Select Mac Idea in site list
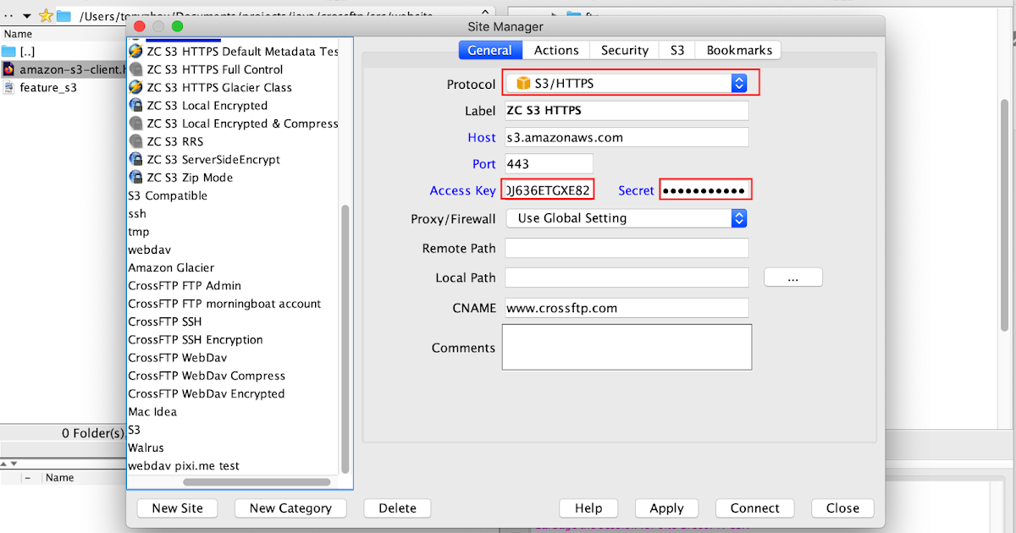 coord(152,412)
